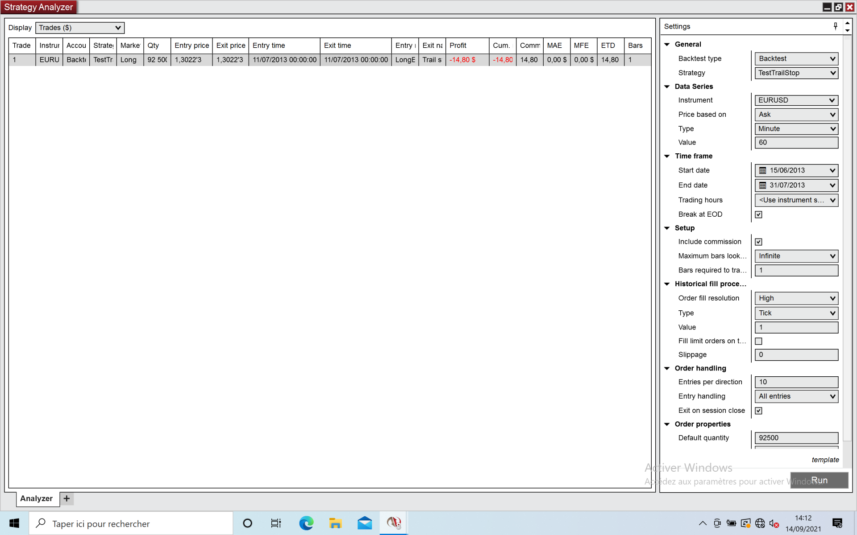Collapse the Data Series section
Viewport: 857px width, 535px height.
point(667,86)
